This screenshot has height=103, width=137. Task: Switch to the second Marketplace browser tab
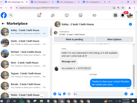coord(42,2)
